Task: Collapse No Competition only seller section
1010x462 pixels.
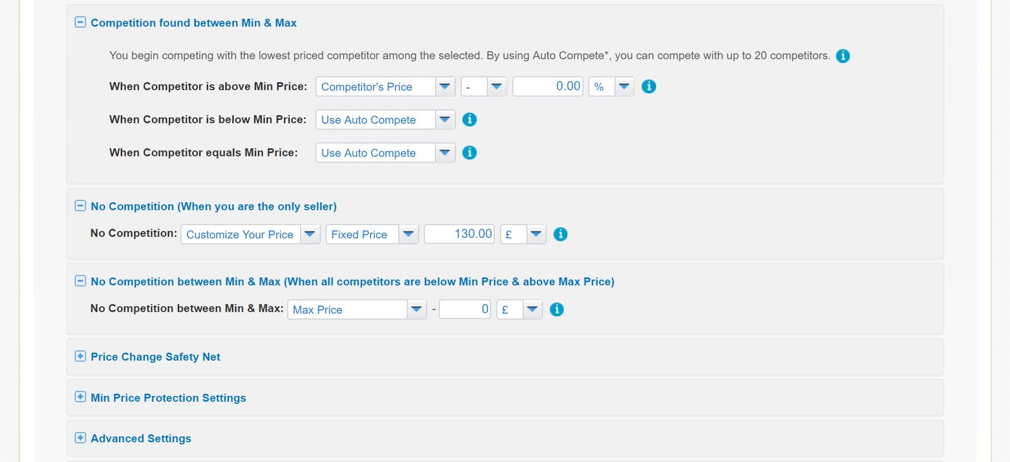Action: (x=80, y=206)
